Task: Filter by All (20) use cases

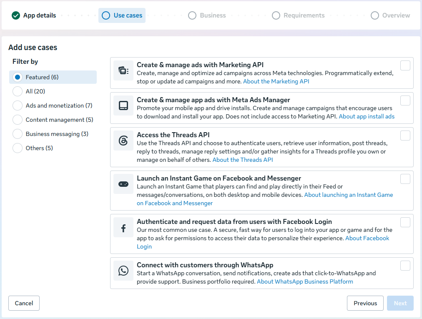Action: [x=29, y=91]
